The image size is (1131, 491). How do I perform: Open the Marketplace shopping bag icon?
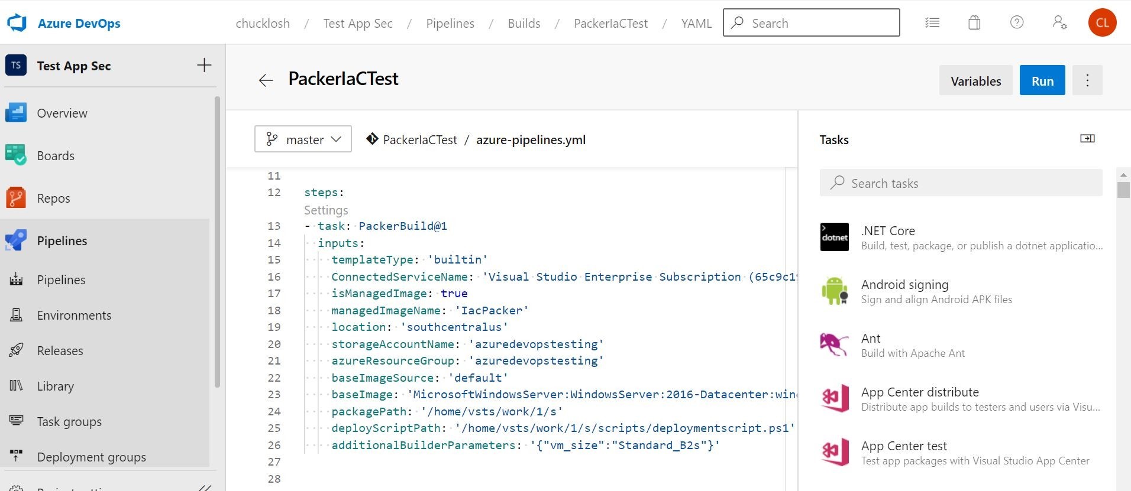974,23
